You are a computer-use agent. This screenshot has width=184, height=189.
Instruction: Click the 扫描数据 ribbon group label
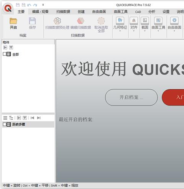tap(78, 35)
